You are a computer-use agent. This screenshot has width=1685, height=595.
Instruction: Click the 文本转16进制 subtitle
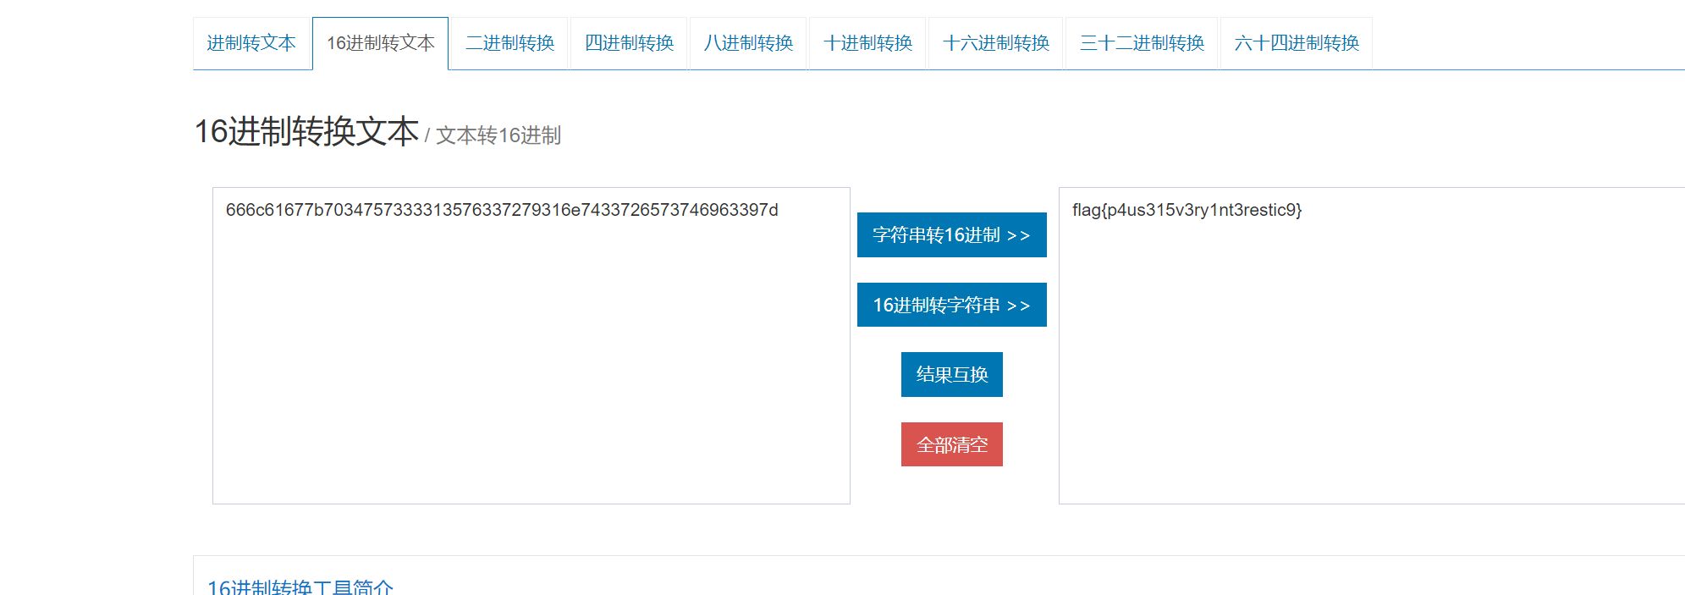pos(498,135)
